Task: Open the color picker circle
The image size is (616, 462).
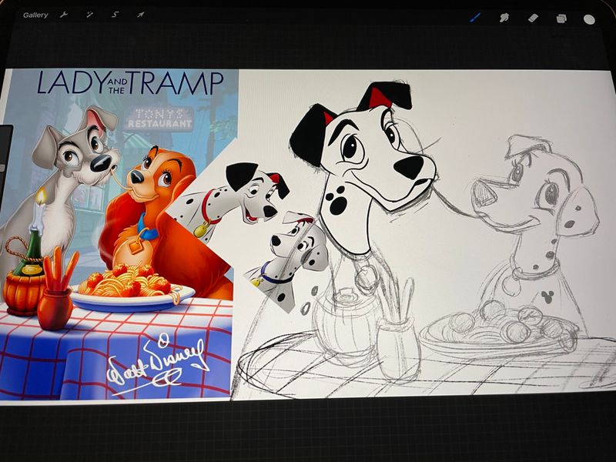Action: pyautogui.click(x=589, y=19)
